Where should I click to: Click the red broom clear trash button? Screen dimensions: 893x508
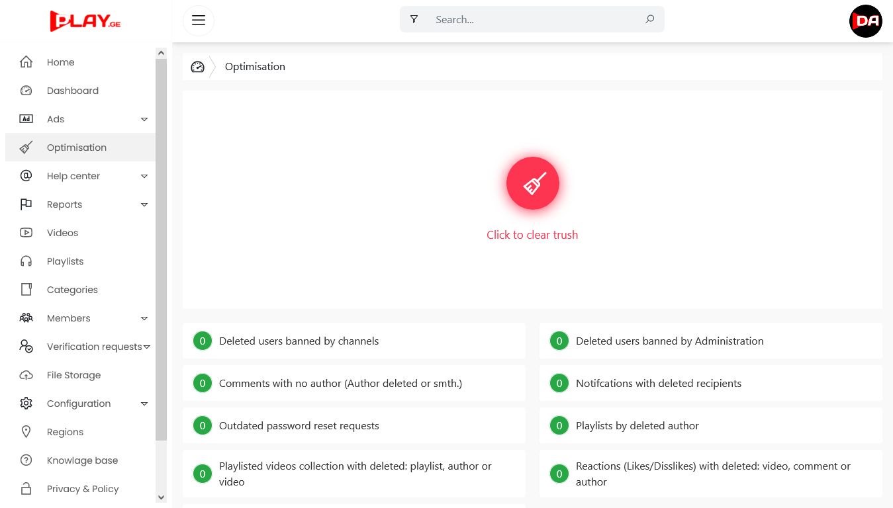click(x=532, y=183)
